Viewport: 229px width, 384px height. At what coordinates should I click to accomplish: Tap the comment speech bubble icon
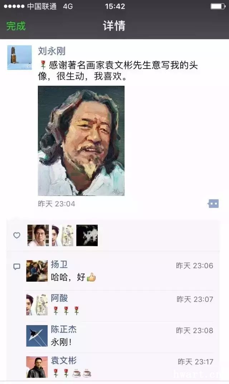16,266
